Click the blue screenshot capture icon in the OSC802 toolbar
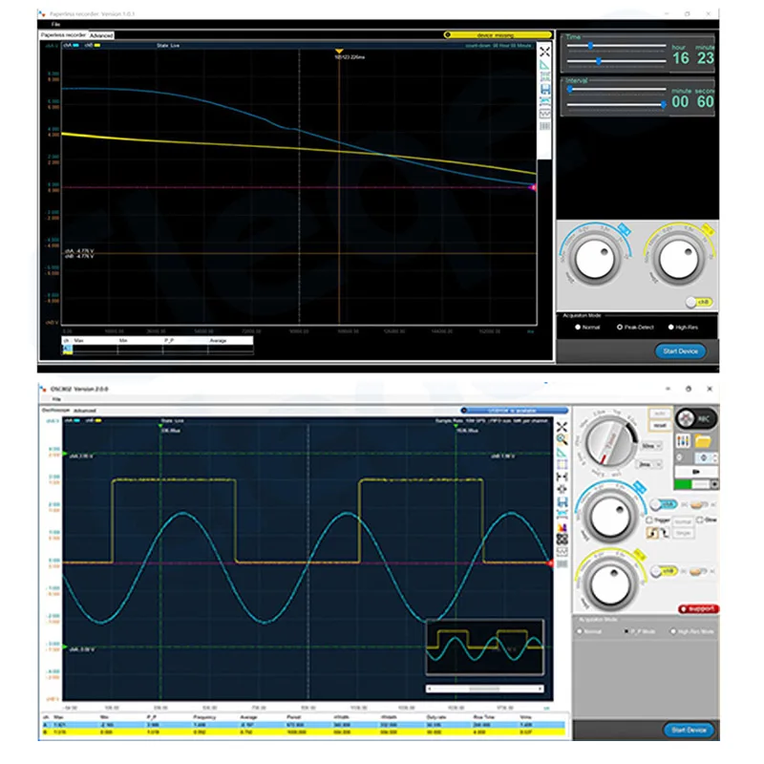Image resolution: width=764 pixels, height=764 pixels. [x=562, y=514]
